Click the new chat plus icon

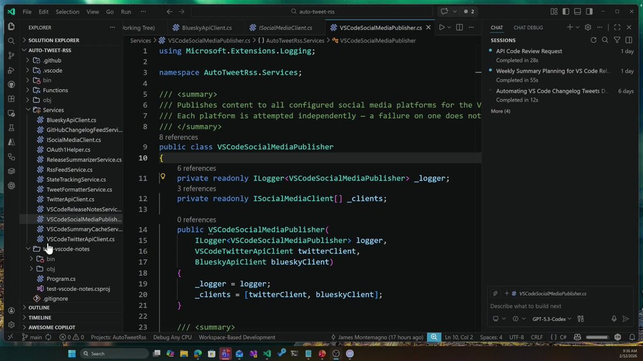pyautogui.click(x=570, y=27)
